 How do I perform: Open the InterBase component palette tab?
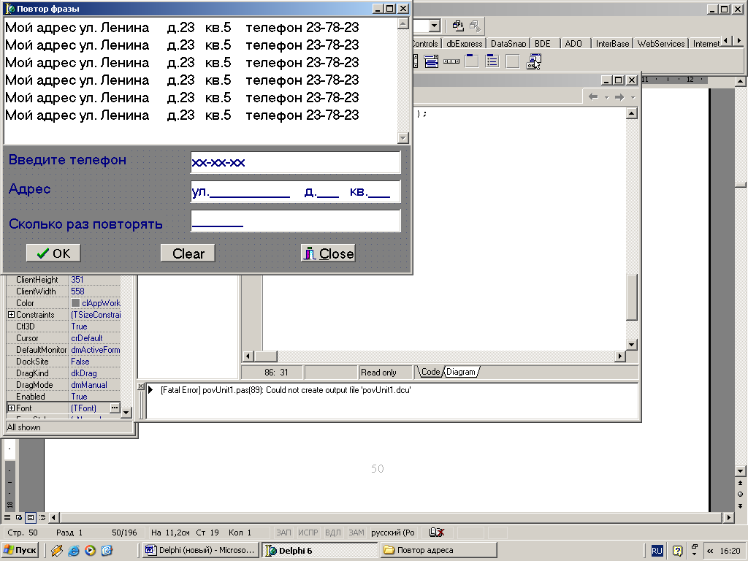(612, 43)
